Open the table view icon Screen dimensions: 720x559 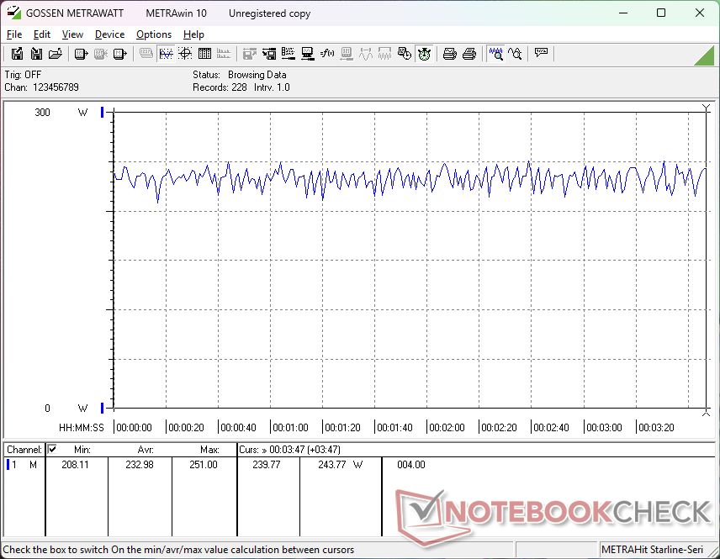[204, 54]
